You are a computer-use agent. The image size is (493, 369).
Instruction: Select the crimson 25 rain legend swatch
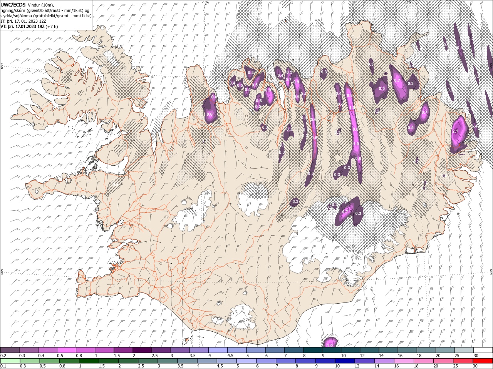[x=463, y=361]
